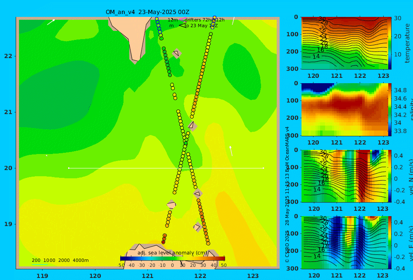This screenshot has width=413, height=280.
Task: Click the diamond profile marker near 22N
Action: [177, 53]
